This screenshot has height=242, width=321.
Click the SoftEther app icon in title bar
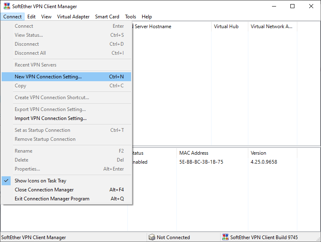coord(7,6)
